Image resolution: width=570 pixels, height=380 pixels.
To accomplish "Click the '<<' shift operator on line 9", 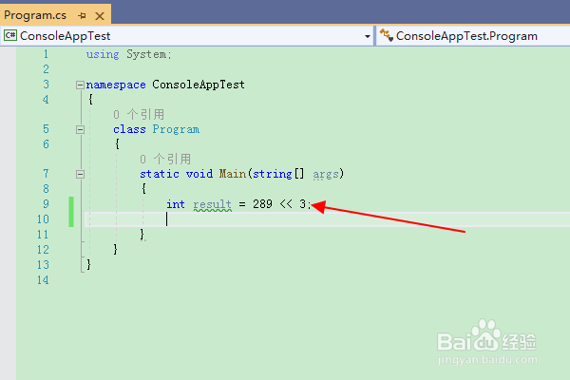I will (286, 204).
